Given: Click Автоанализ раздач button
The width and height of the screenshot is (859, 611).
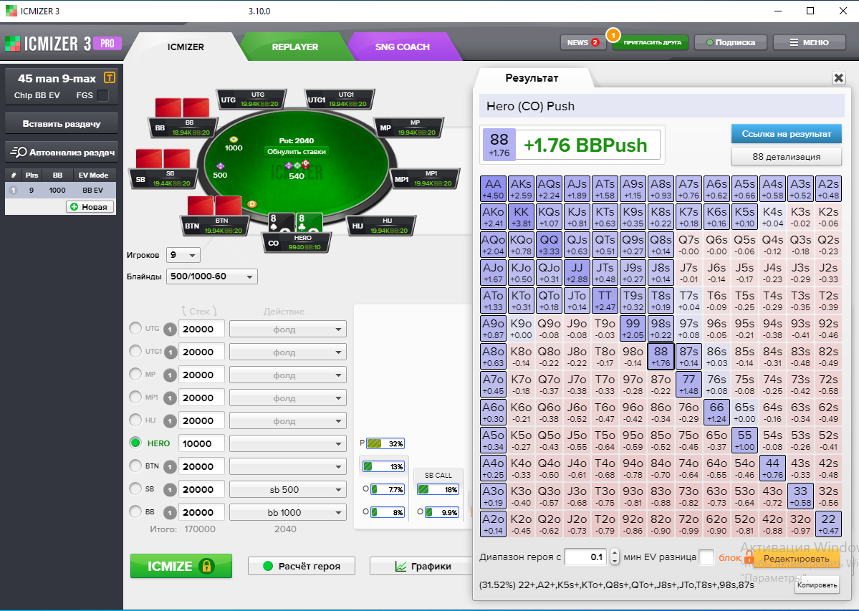Looking at the screenshot, I should [62, 152].
